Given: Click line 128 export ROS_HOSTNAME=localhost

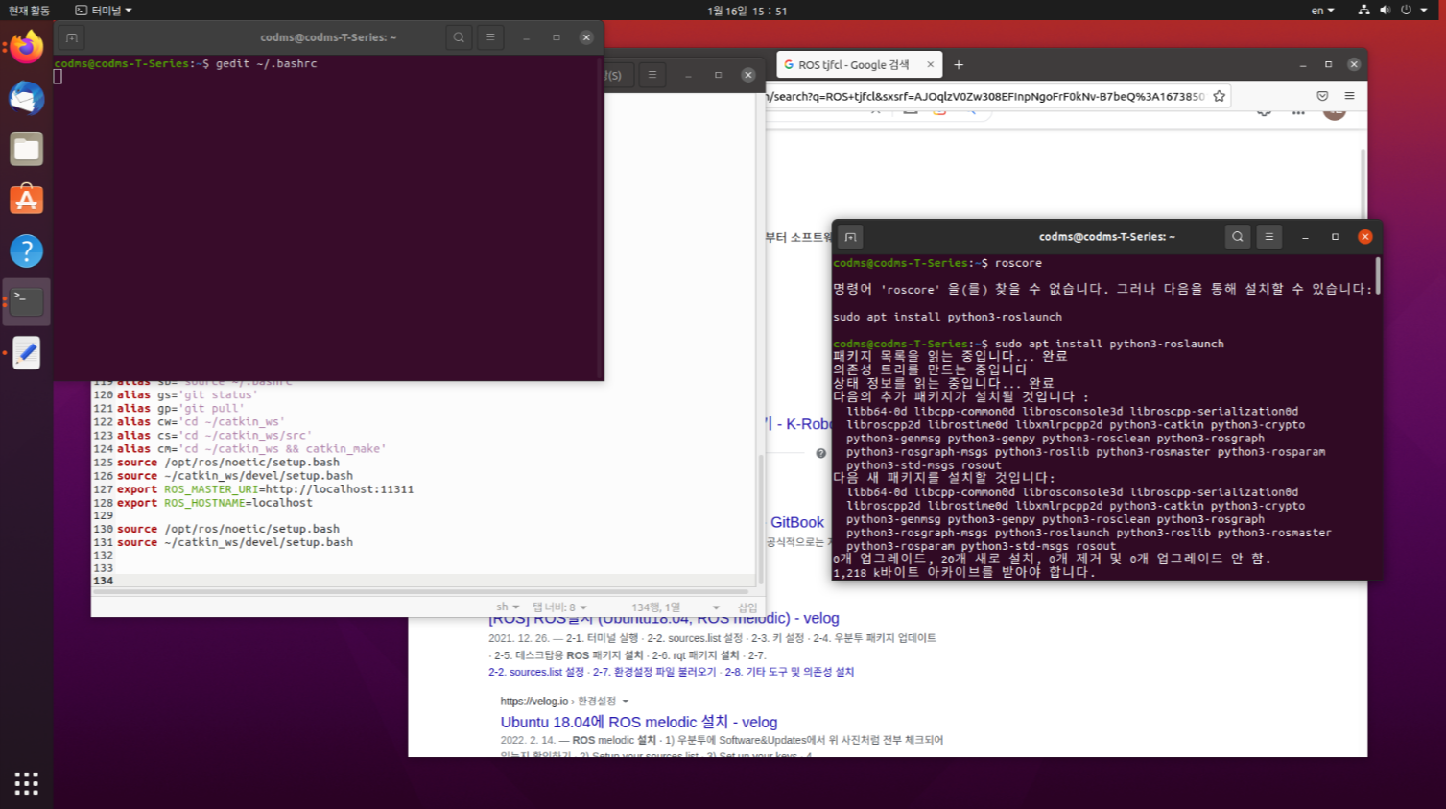Looking at the screenshot, I should [x=215, y=503].
